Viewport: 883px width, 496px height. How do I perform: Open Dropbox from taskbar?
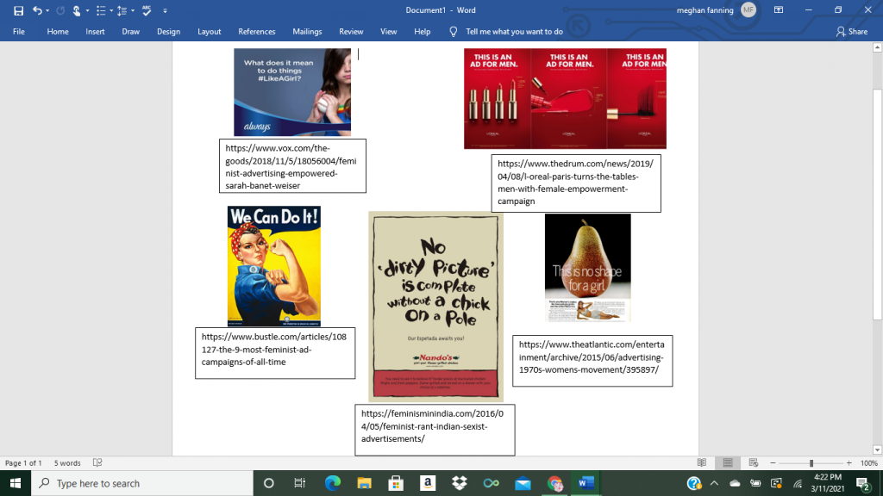point(460,483)
